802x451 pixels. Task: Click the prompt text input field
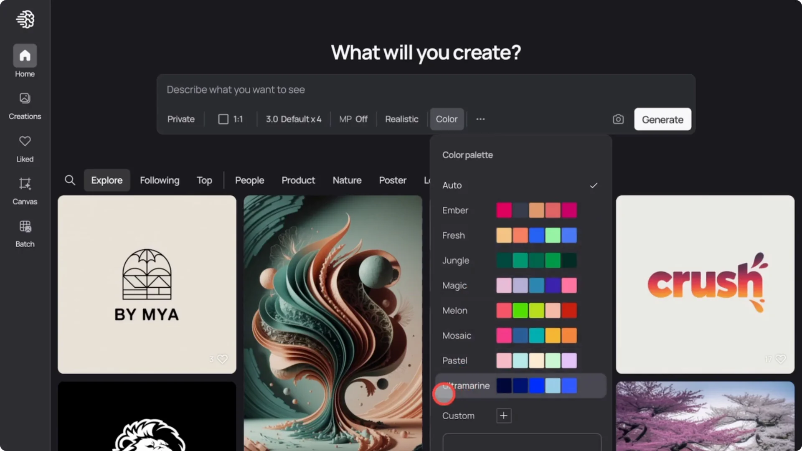pos(334,89)
